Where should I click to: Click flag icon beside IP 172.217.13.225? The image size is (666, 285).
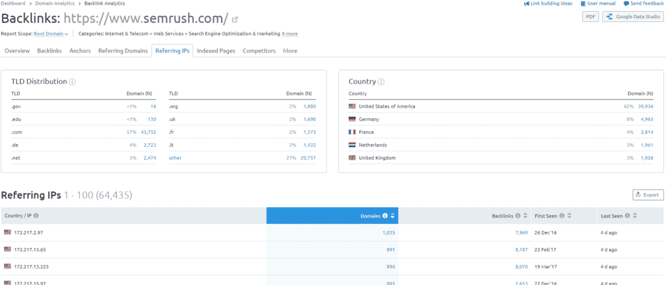click(8, 266)
